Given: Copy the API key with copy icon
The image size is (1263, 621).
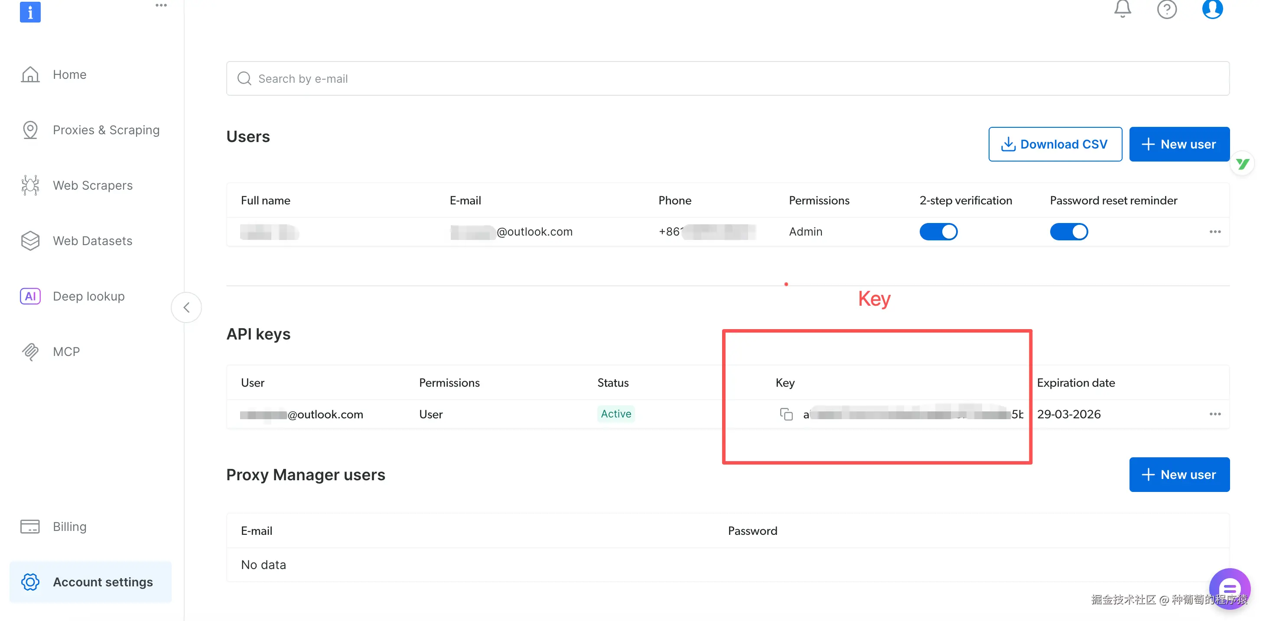Looking at the screenshot, I should [x=786, y=414].
